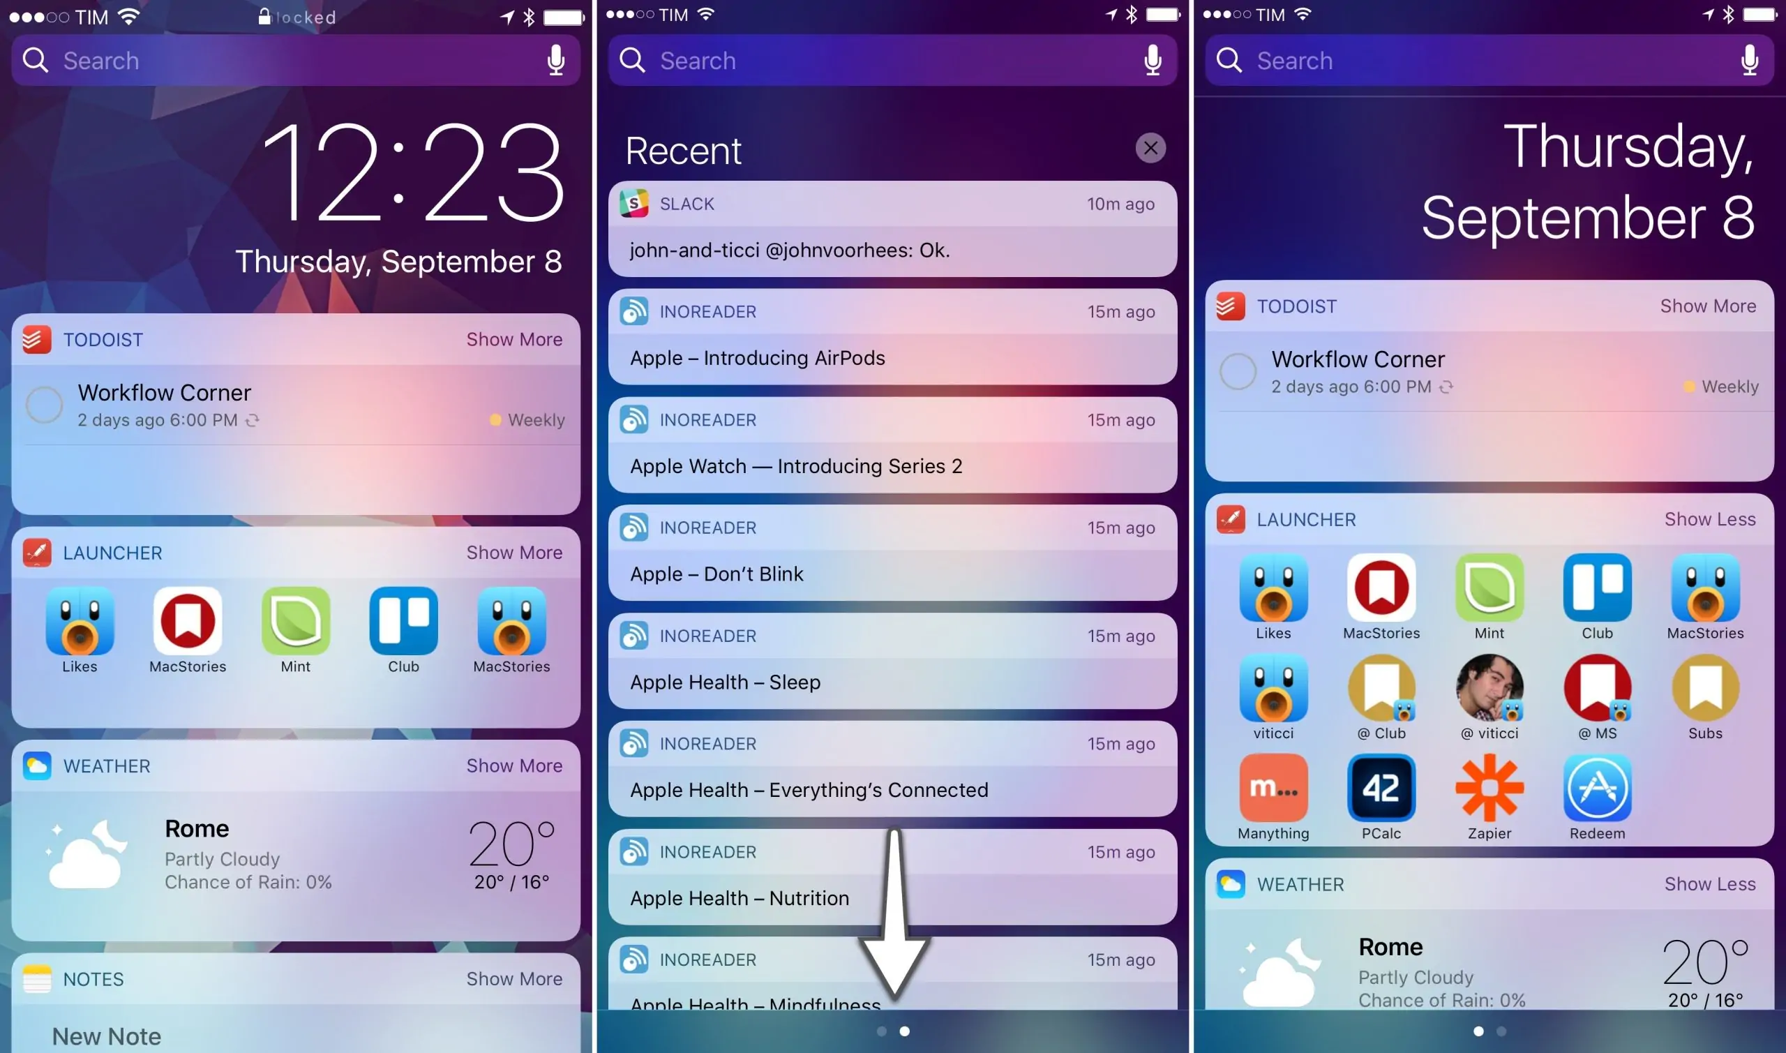
Task: Expand Todoist widget with Show More
Action: click(x=515, y=338)
